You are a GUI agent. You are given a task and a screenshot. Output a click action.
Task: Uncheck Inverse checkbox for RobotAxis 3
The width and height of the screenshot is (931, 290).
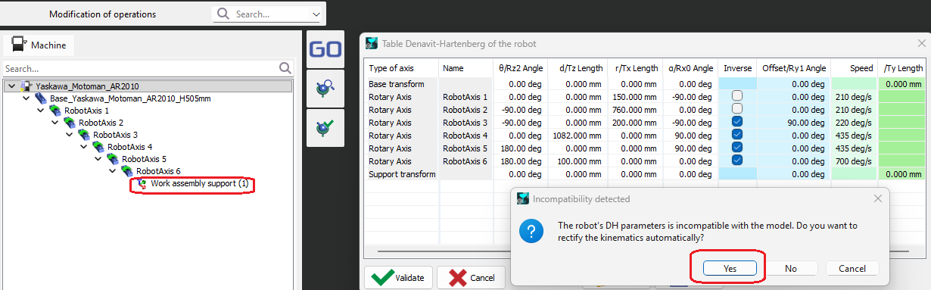[737, 123]
